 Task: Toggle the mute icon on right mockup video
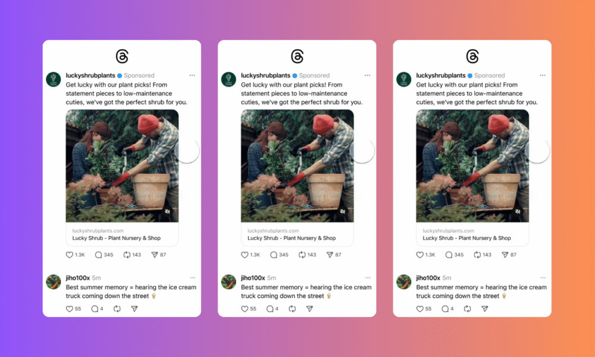click(x=518, y=211)
